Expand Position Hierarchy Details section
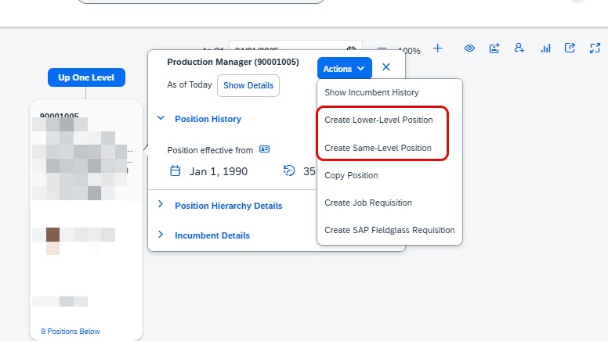The height and width of the screenshot is (341, 608). [x=161, y=204]
